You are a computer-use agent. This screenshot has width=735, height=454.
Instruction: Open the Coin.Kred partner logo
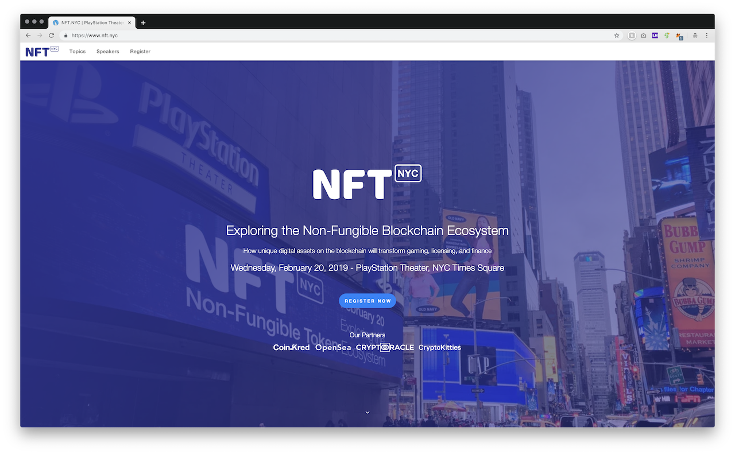291,347
